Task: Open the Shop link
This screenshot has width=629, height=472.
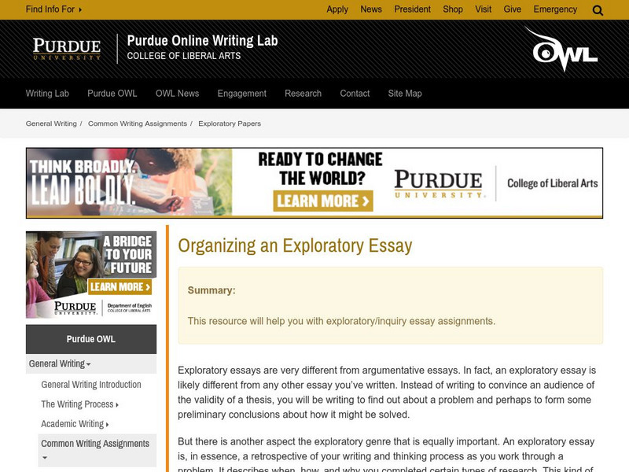Action: click(x=453, y=9)
